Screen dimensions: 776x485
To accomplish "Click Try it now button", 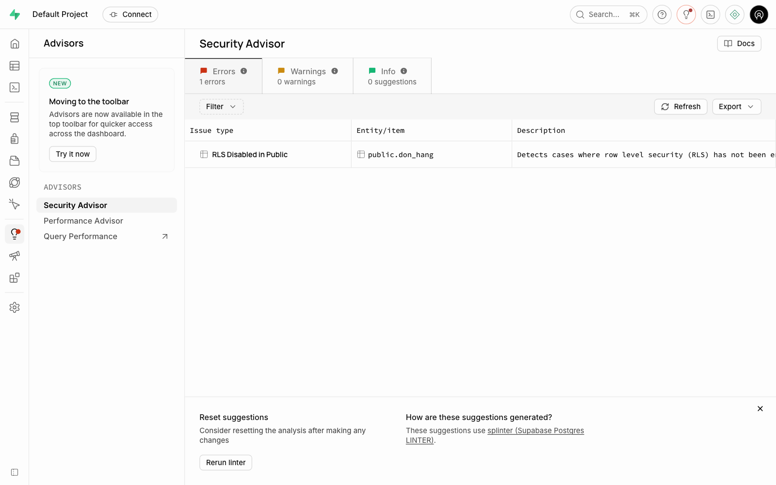I will pos(73,154).
